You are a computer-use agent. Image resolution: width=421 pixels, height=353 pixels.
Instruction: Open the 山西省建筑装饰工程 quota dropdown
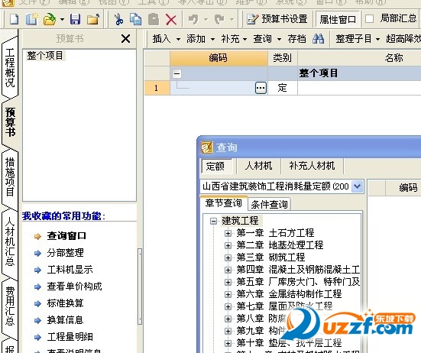(x=357, y=186)
